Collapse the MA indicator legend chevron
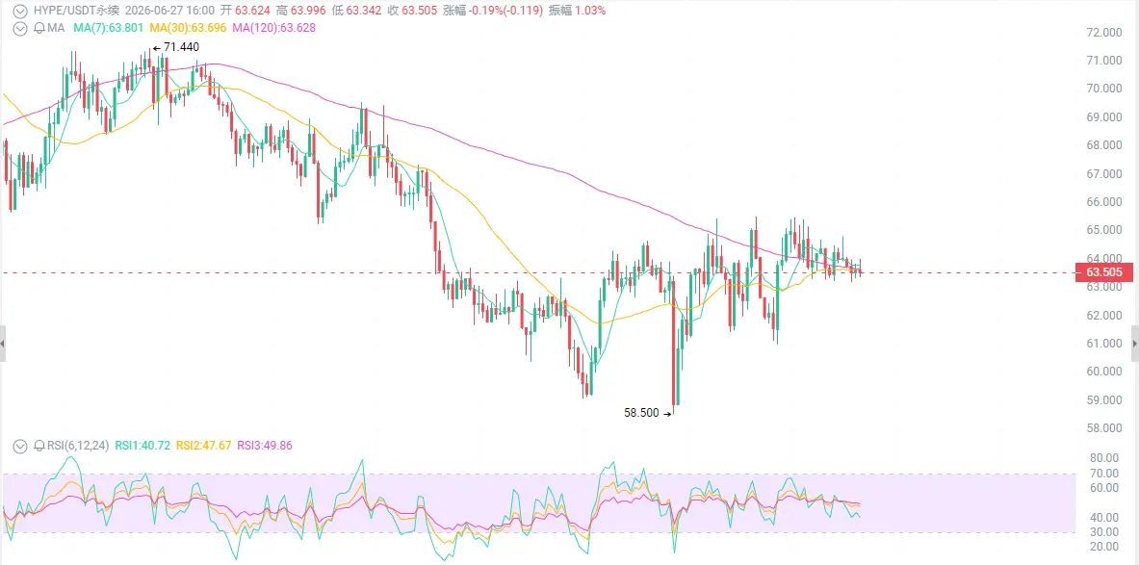 (20, 28)
